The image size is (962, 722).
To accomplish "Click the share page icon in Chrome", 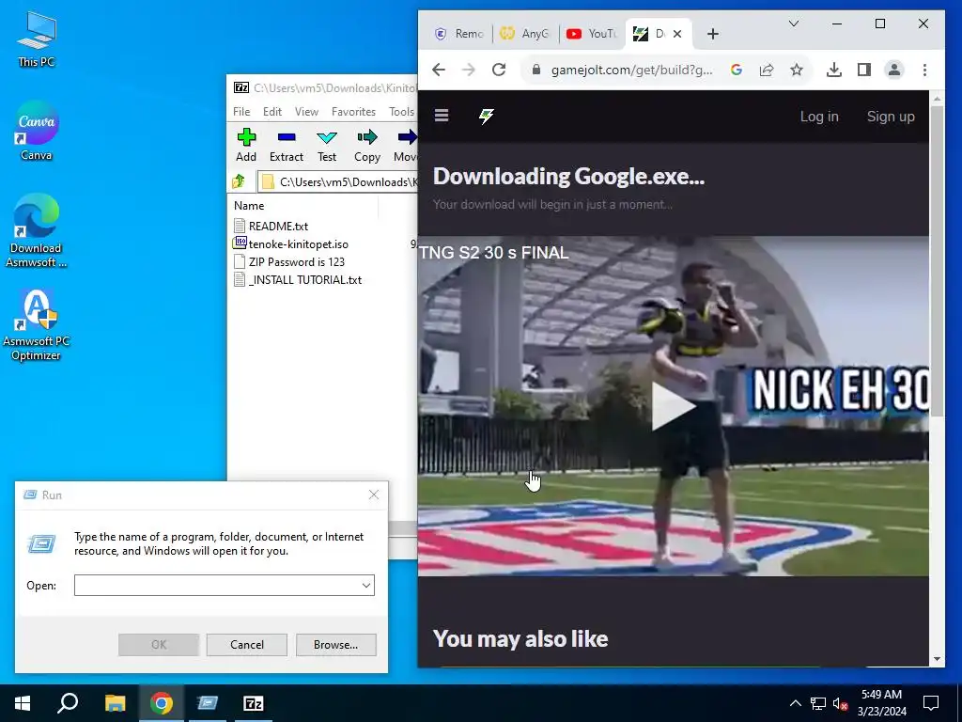I will point(767,70).
